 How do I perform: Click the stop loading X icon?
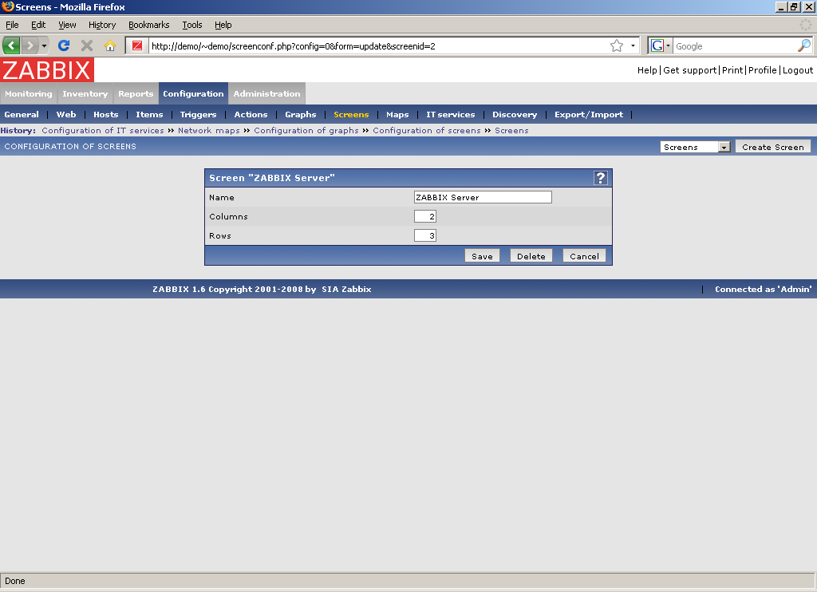coord(87,45)
